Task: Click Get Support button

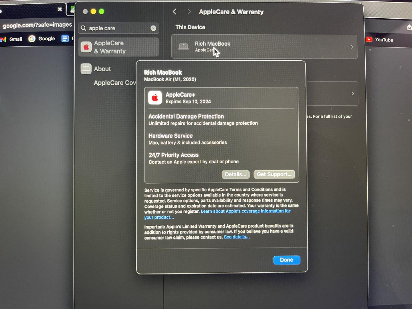Action: (274, 174)
